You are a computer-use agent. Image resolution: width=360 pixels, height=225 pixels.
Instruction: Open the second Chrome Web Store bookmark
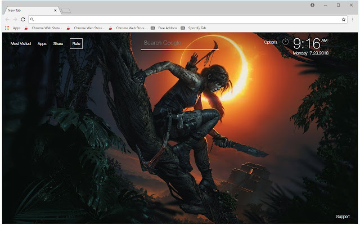tap(85, 28)
